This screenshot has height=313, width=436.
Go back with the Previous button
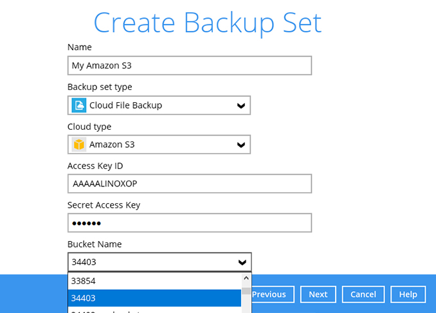(x=269, y=294)
